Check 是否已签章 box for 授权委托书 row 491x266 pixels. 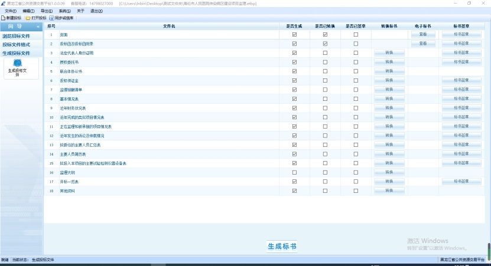[x=356, y=62]
